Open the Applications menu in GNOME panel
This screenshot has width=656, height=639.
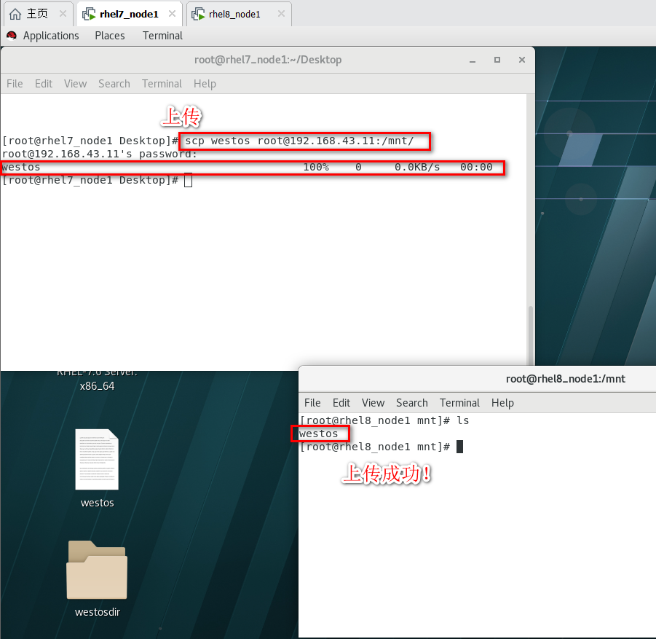pos(51,36)
